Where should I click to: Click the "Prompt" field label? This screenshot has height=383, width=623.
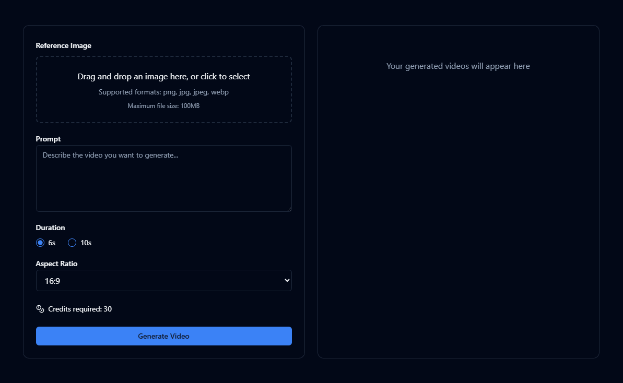48,139
